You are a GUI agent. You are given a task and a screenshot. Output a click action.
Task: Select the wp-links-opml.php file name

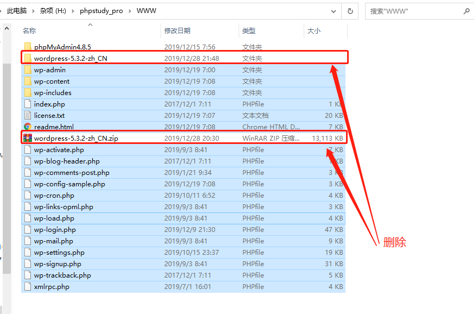pos(63,207)
